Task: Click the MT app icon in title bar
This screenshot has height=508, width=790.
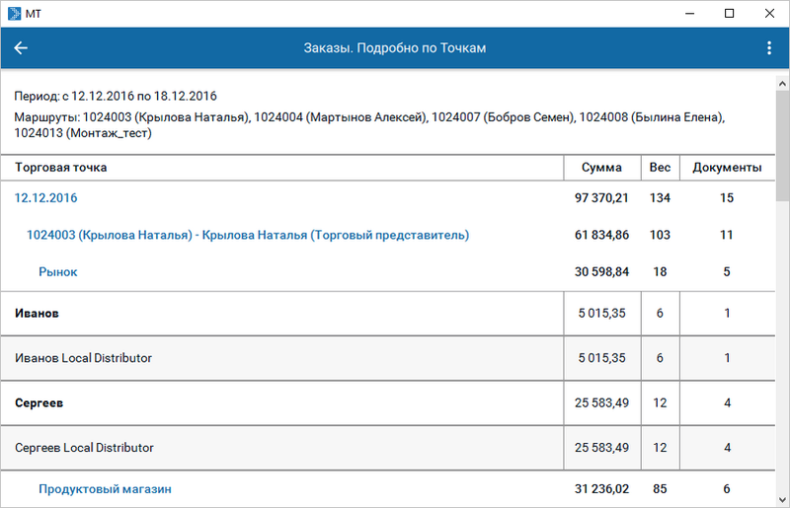Action: tap(14, 14)
